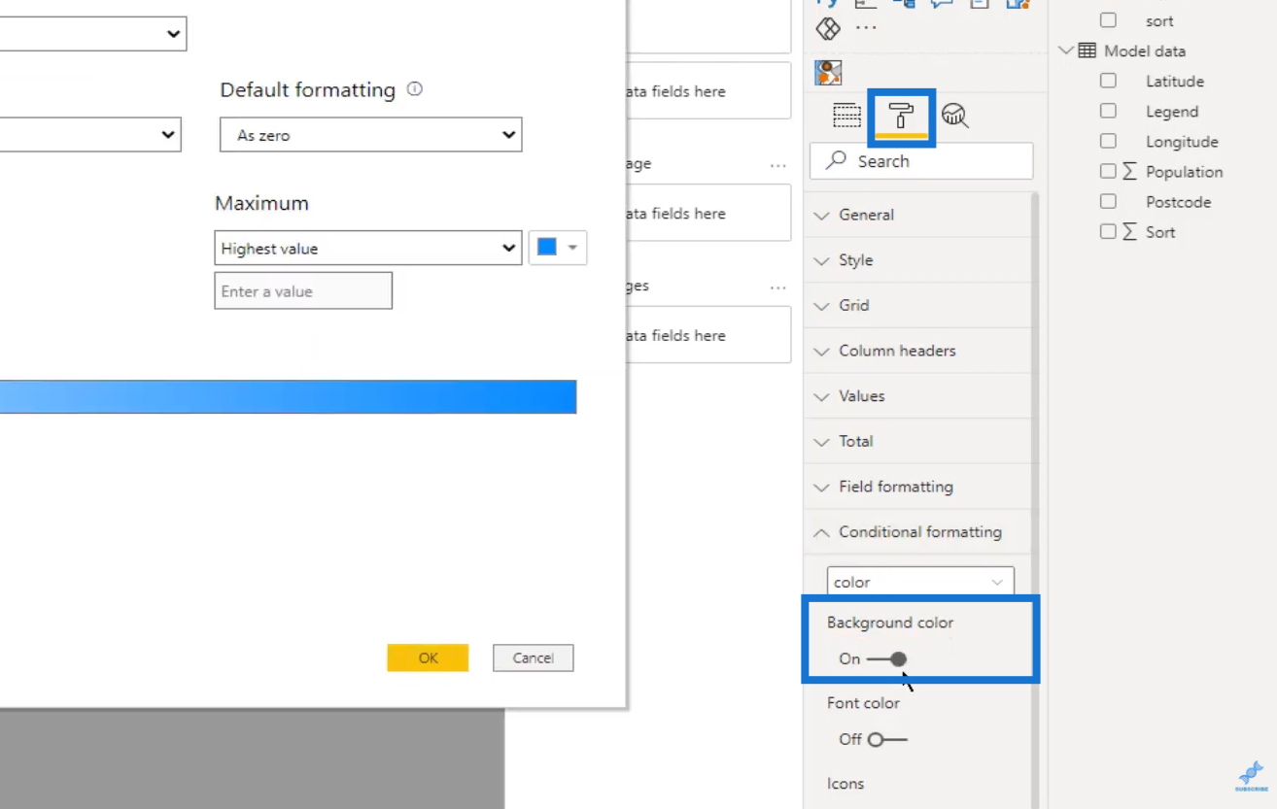Cancel the color formatting dialog
This screenshot has height=809, width=1277.
(533, 657)
